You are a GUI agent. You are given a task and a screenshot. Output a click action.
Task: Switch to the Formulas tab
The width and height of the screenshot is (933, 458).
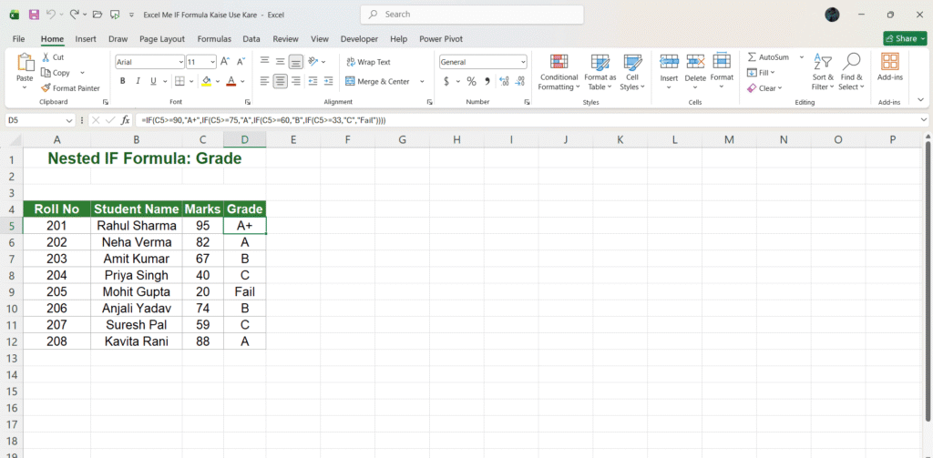coord(214,38)
